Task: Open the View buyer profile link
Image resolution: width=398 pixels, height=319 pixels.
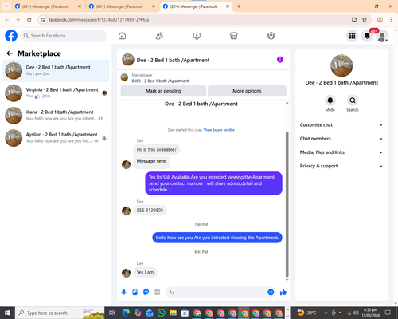Action: click(219, 130)
